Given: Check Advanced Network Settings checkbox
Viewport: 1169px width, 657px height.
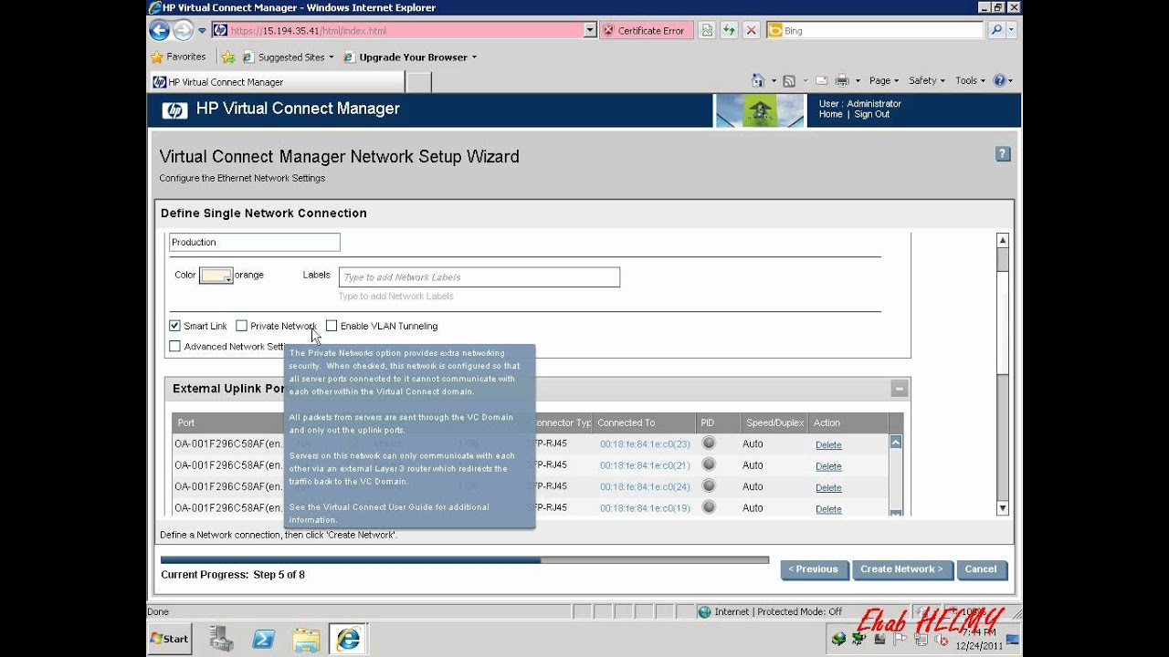Looking at the screenshot, I should pos(174,347).
